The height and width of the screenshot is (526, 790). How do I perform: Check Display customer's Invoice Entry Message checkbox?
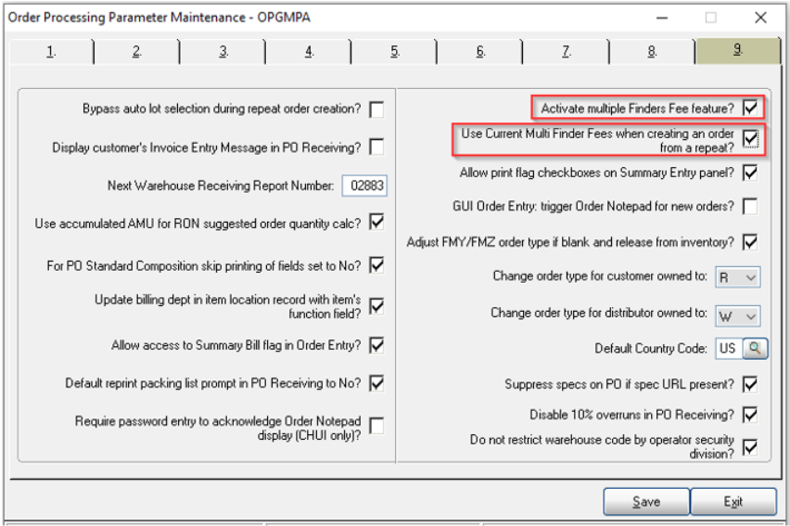point(376,148)
